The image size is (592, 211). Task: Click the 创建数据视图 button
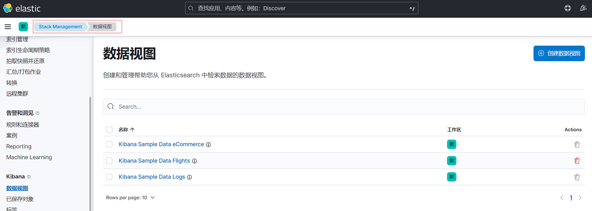pyautogui.click(x=559, y=53)
